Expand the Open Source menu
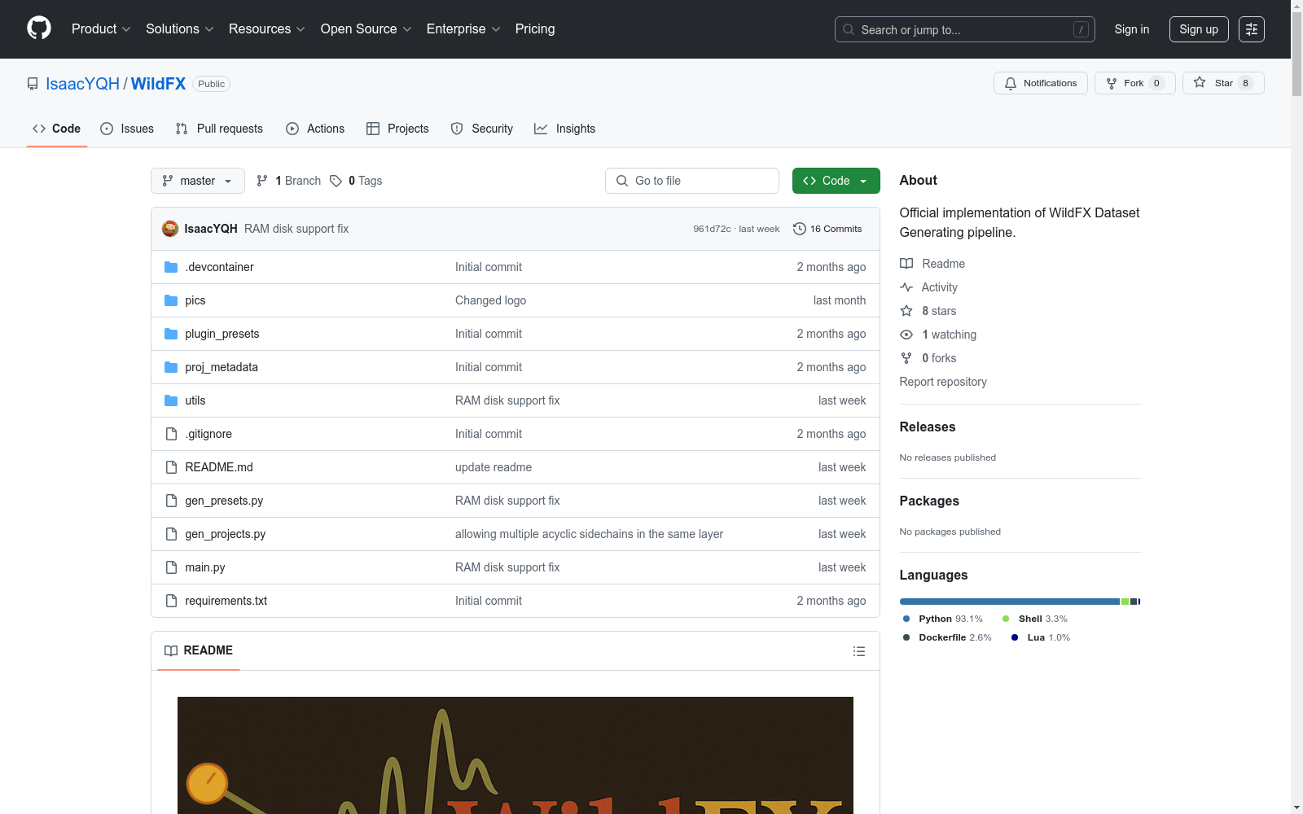 [366, 29]
